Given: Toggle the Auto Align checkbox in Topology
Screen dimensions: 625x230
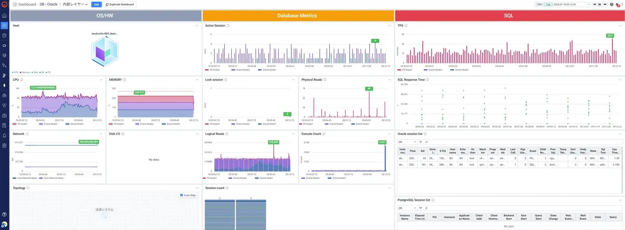Looking at the screenshot, I should [x=181, y=195].
